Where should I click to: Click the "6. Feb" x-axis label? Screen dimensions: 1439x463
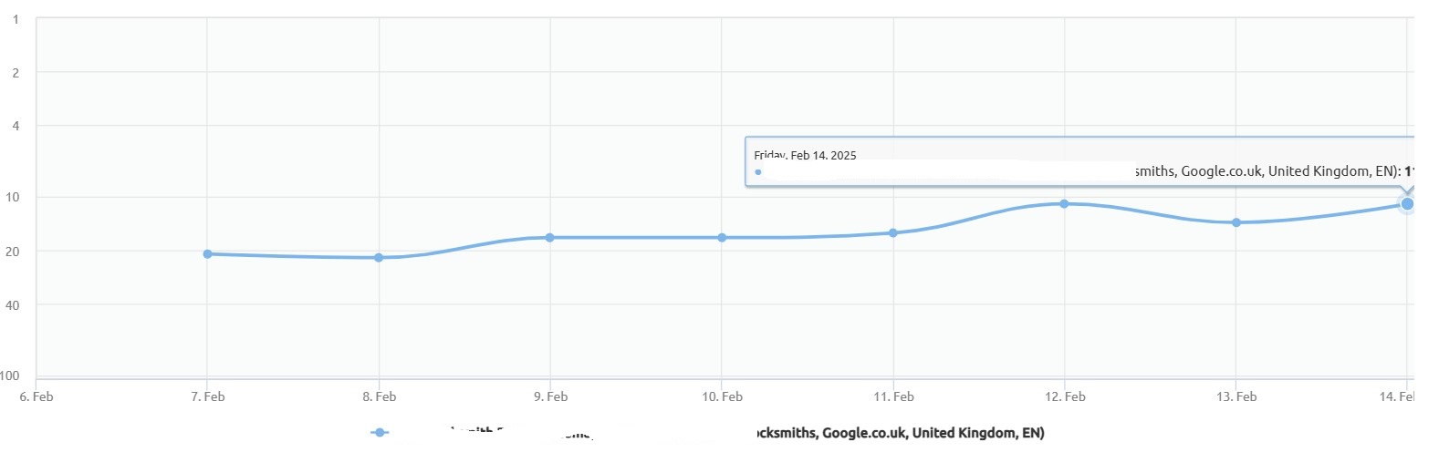pyautogui.click(x=36, y=396)
